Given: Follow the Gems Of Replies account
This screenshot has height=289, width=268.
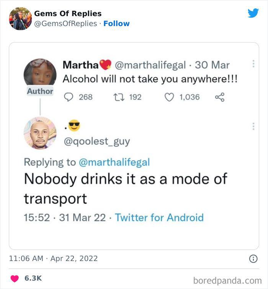Looking at the screenshot, I should 116,24.
